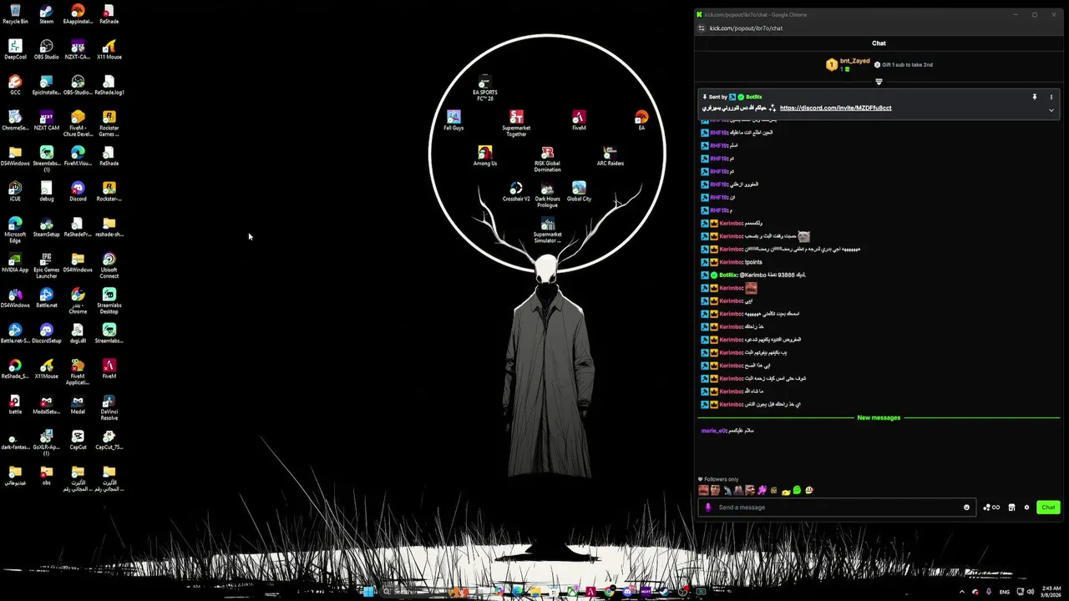This screenshot has width=1069, height=601.
Task: Expand the gift leaderboard arrow
Action: 879,82
